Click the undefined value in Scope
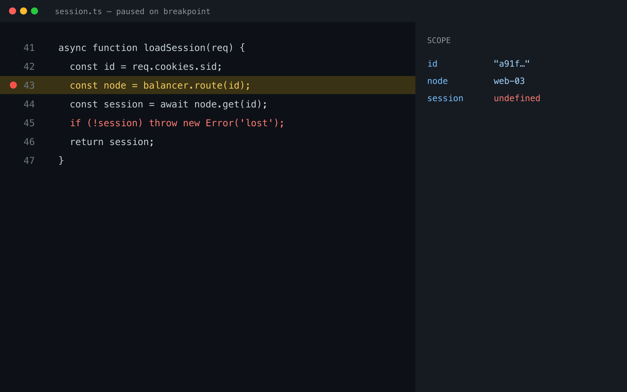 point(517,98)
